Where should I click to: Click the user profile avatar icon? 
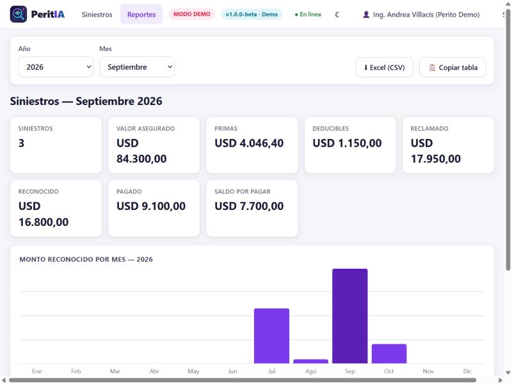pyautogui.click(x=366, y=14)
